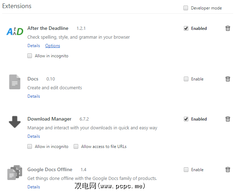Click trash icon for Download Manager
This screenshot has height=194, width=235.
[x=228, y=119]
